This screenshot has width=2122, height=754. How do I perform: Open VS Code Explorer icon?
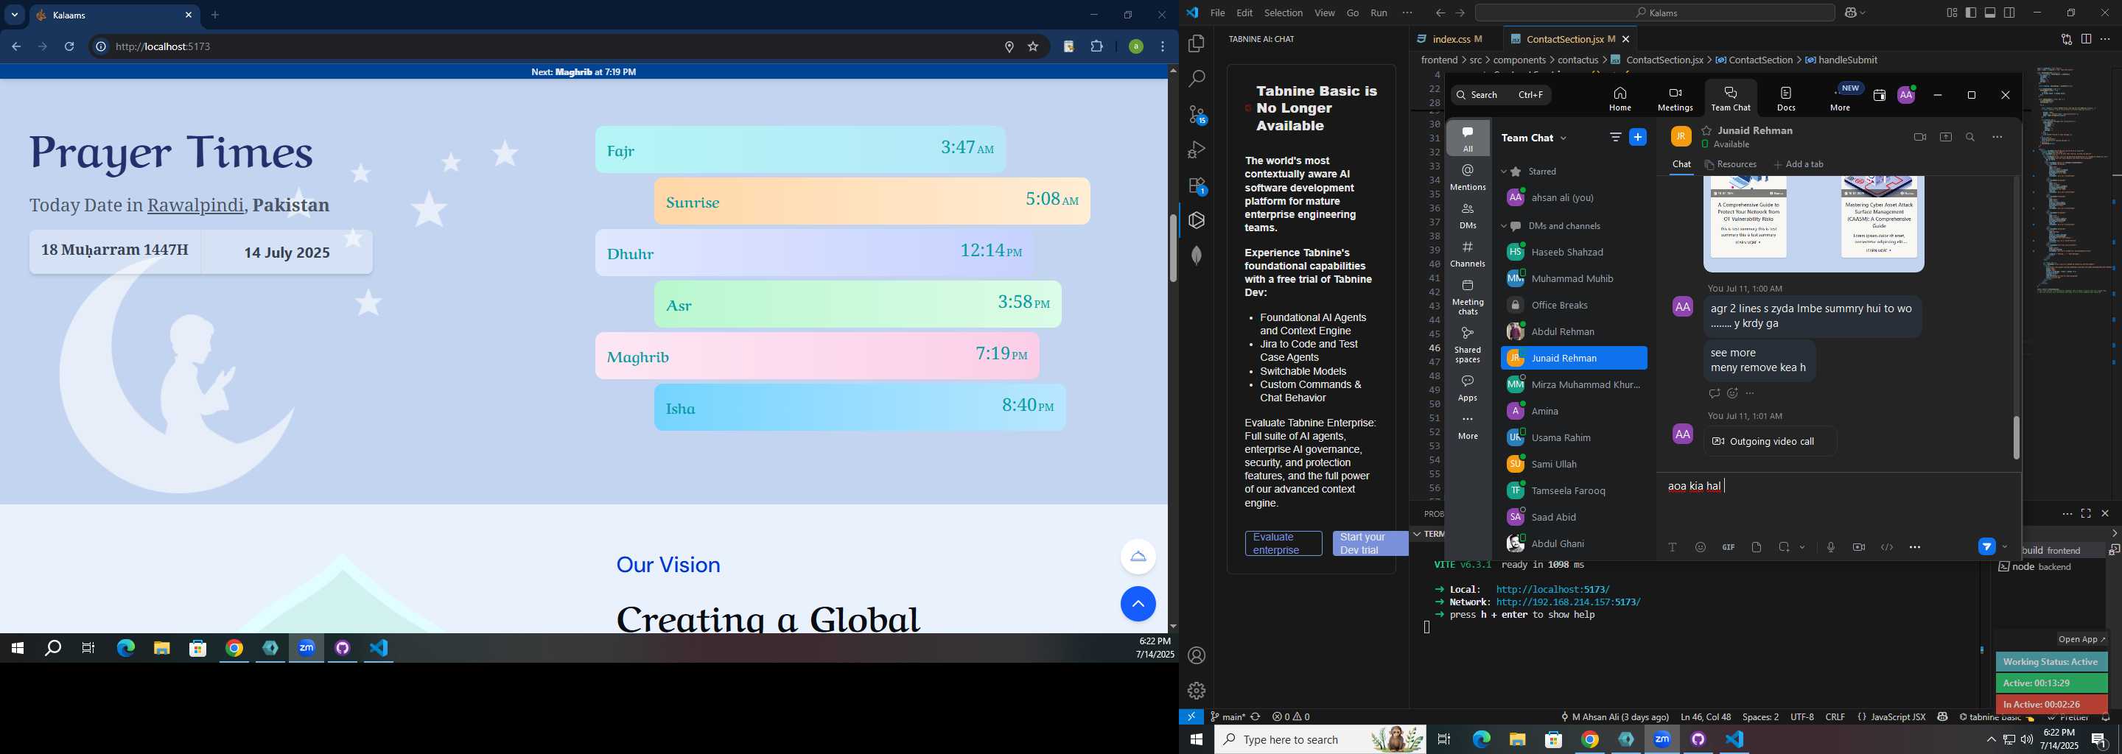[1197, 43]
